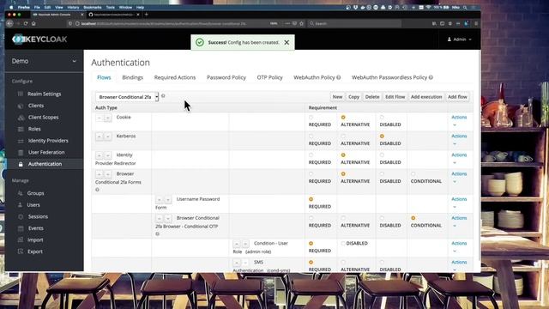Open History menu in menu bar

(x=73, y=7)
